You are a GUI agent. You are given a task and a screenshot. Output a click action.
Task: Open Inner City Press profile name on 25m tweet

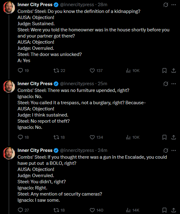coord(35,84)
